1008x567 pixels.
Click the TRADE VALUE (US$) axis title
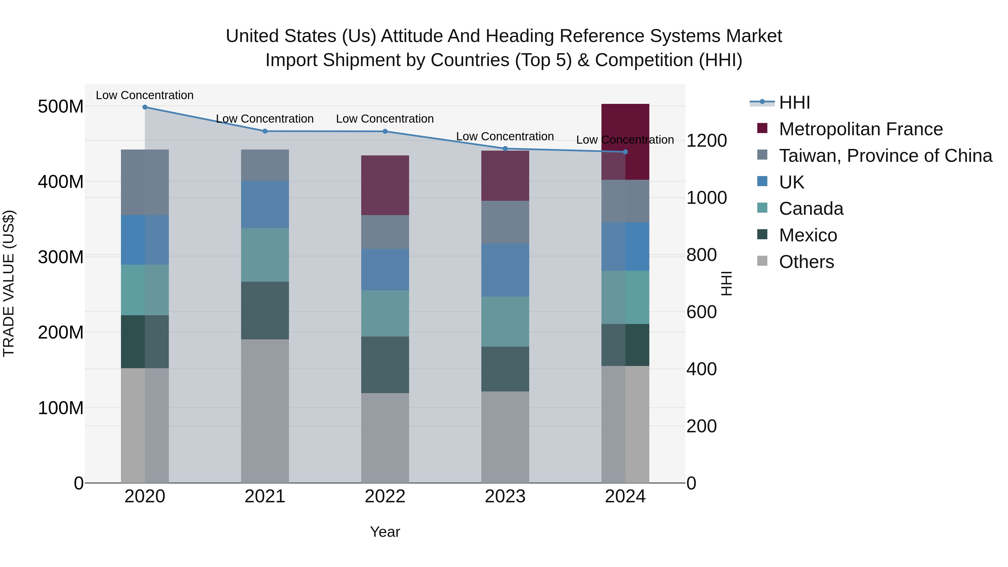[x=9, y=283]
